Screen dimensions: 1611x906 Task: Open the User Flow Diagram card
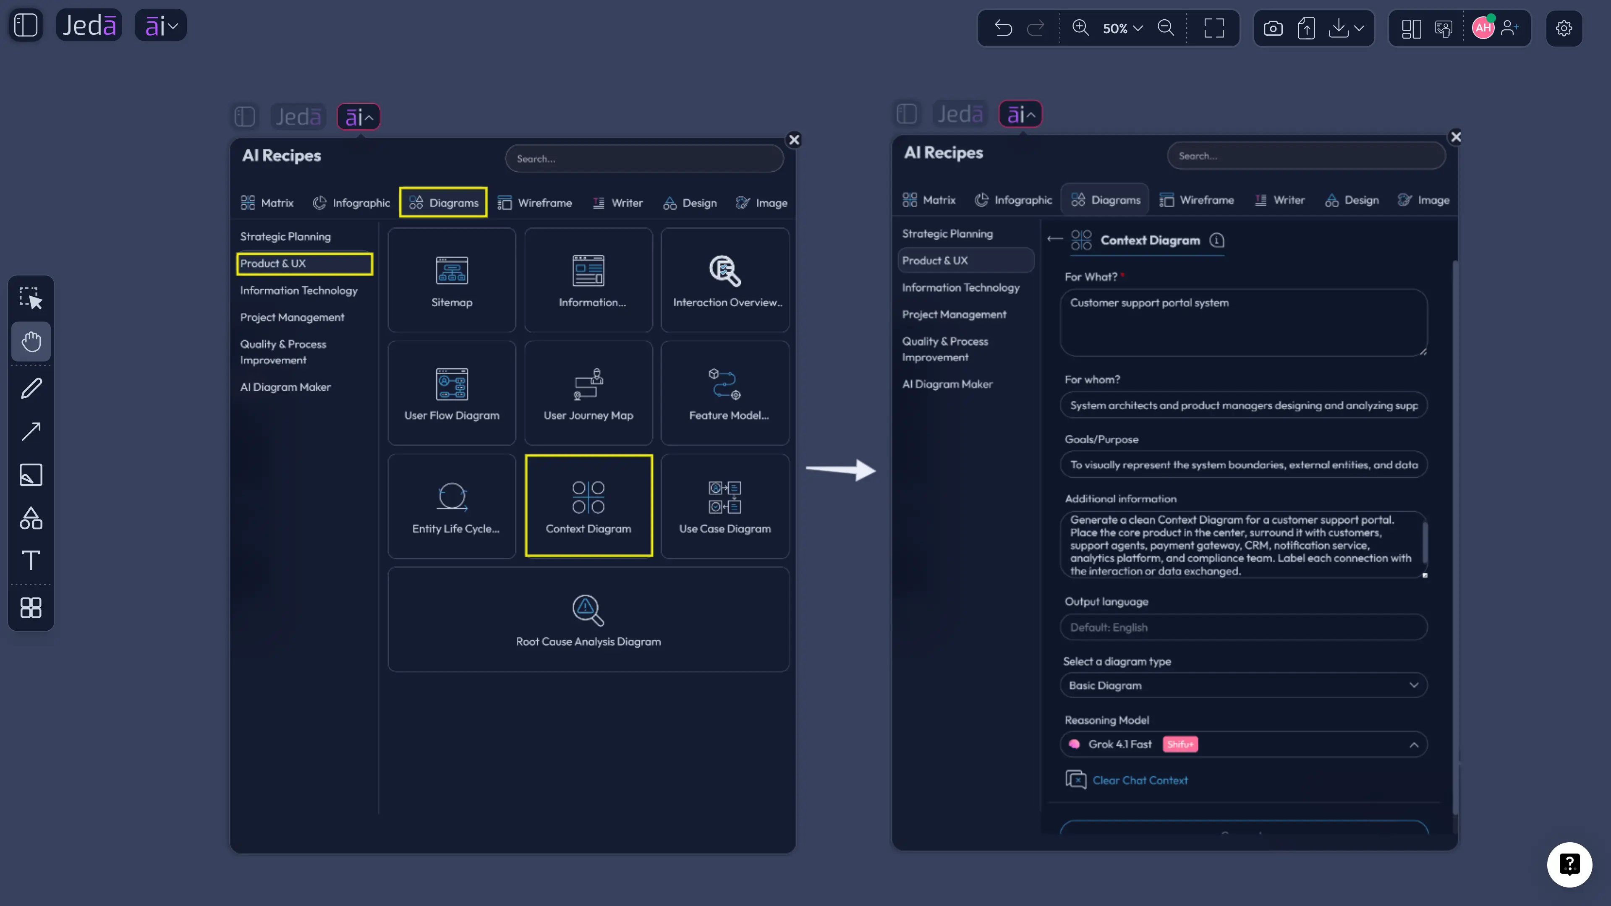(x=452, y=393)
